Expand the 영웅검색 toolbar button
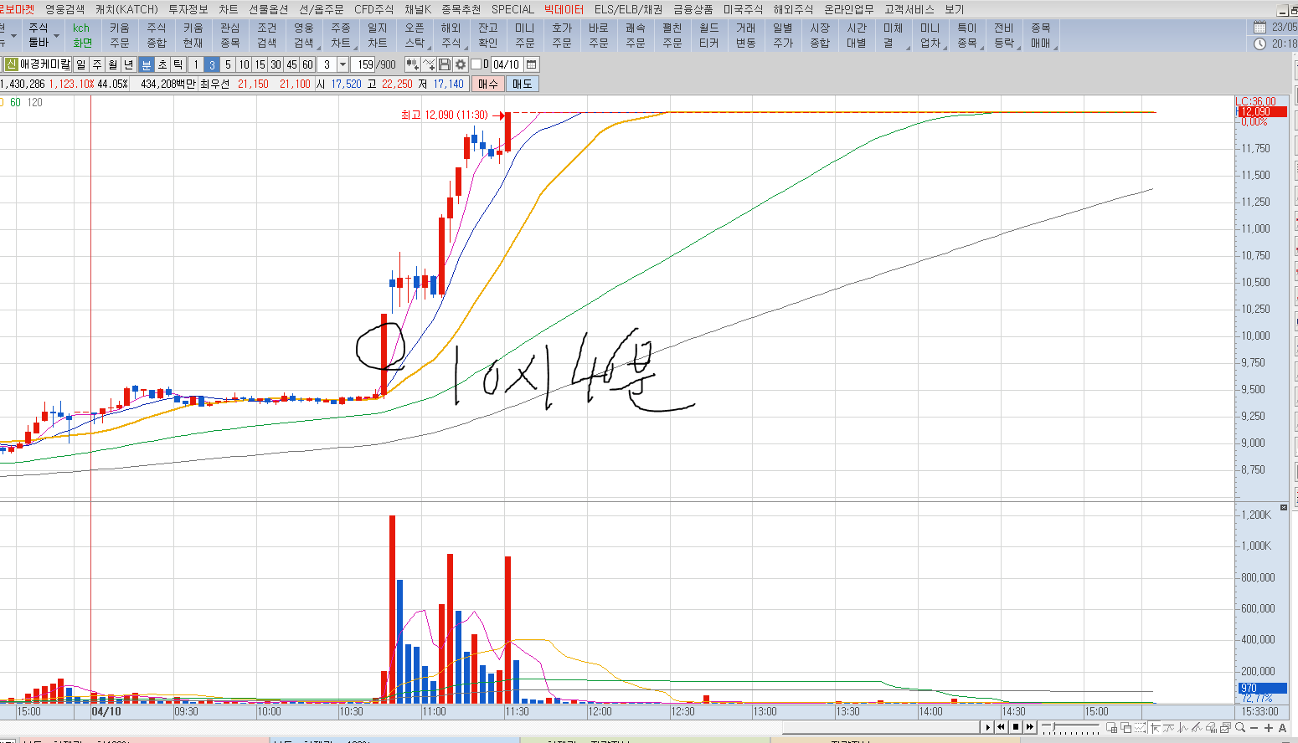Image resolution: width=1298 pixels, height=743 pixels. click(304, 35)
